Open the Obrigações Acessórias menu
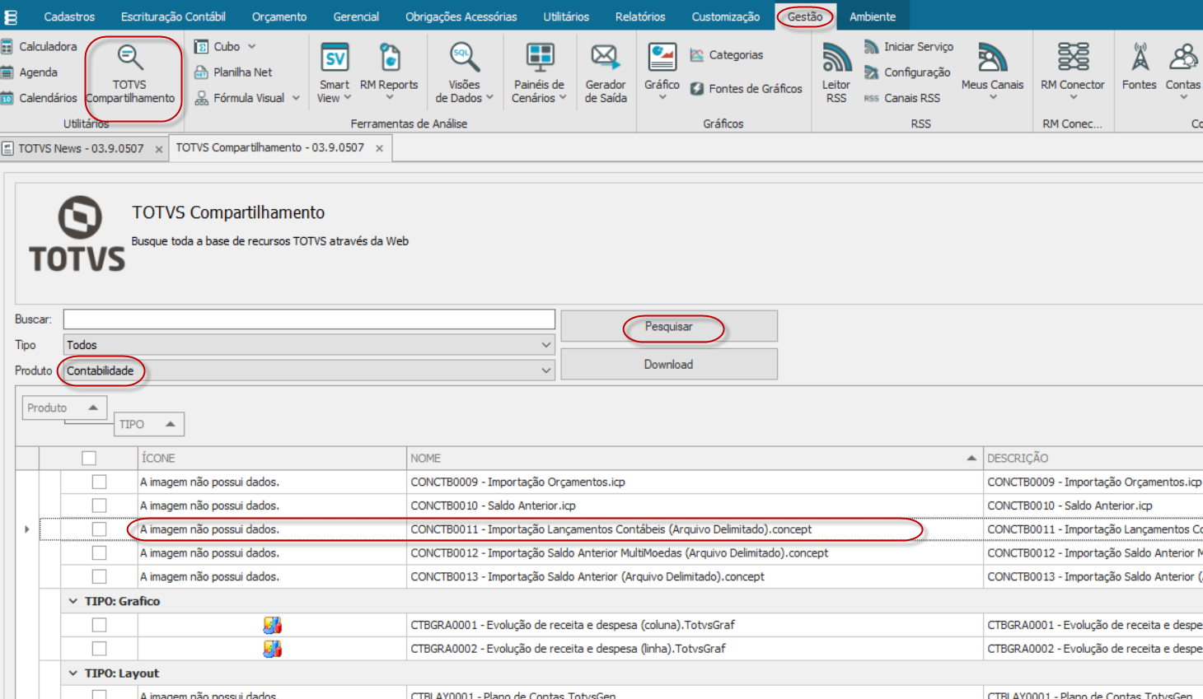Image resolution: width=1203 pixels, height=699 pixels. 461,16
